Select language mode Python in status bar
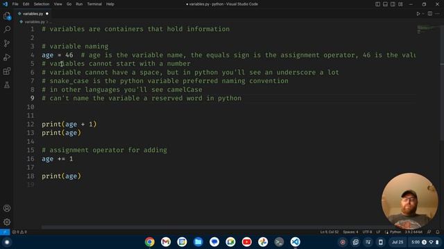 tap(395, 232)
